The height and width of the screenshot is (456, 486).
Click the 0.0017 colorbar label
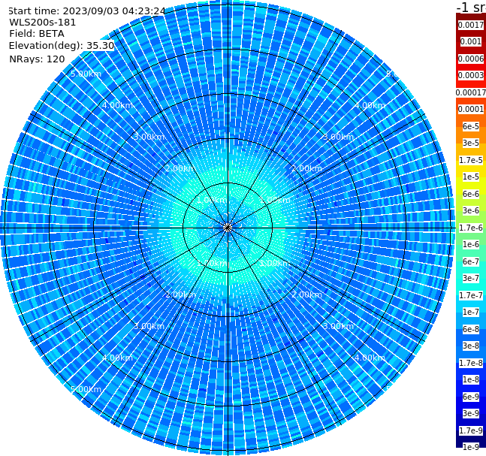click(471, 25)
